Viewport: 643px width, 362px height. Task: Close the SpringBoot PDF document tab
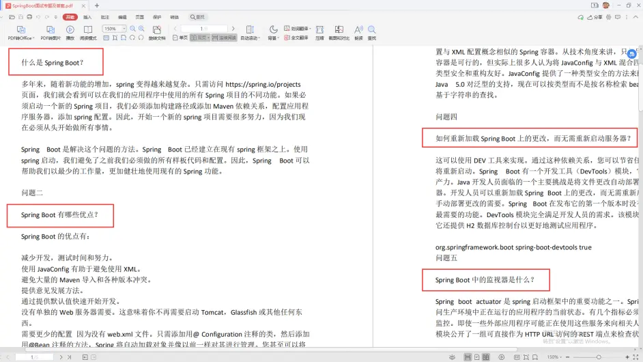(83, 5)
